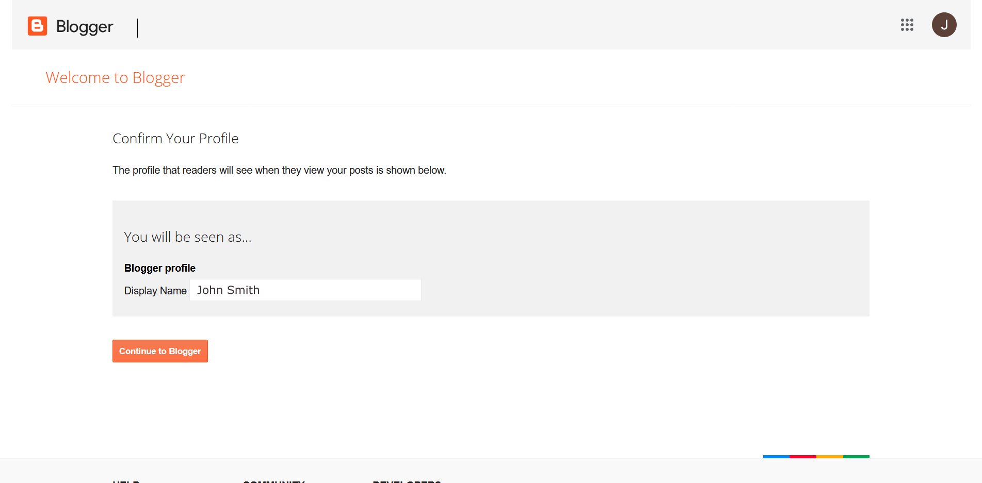Click the Google-colored stripe above the footer
The height and width of the screenshot is (483, 982).
point(816,457)
